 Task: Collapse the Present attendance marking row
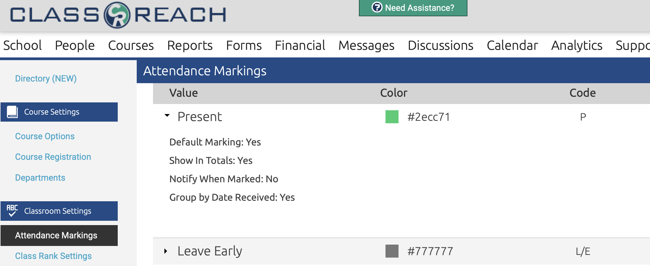(167, 116)
